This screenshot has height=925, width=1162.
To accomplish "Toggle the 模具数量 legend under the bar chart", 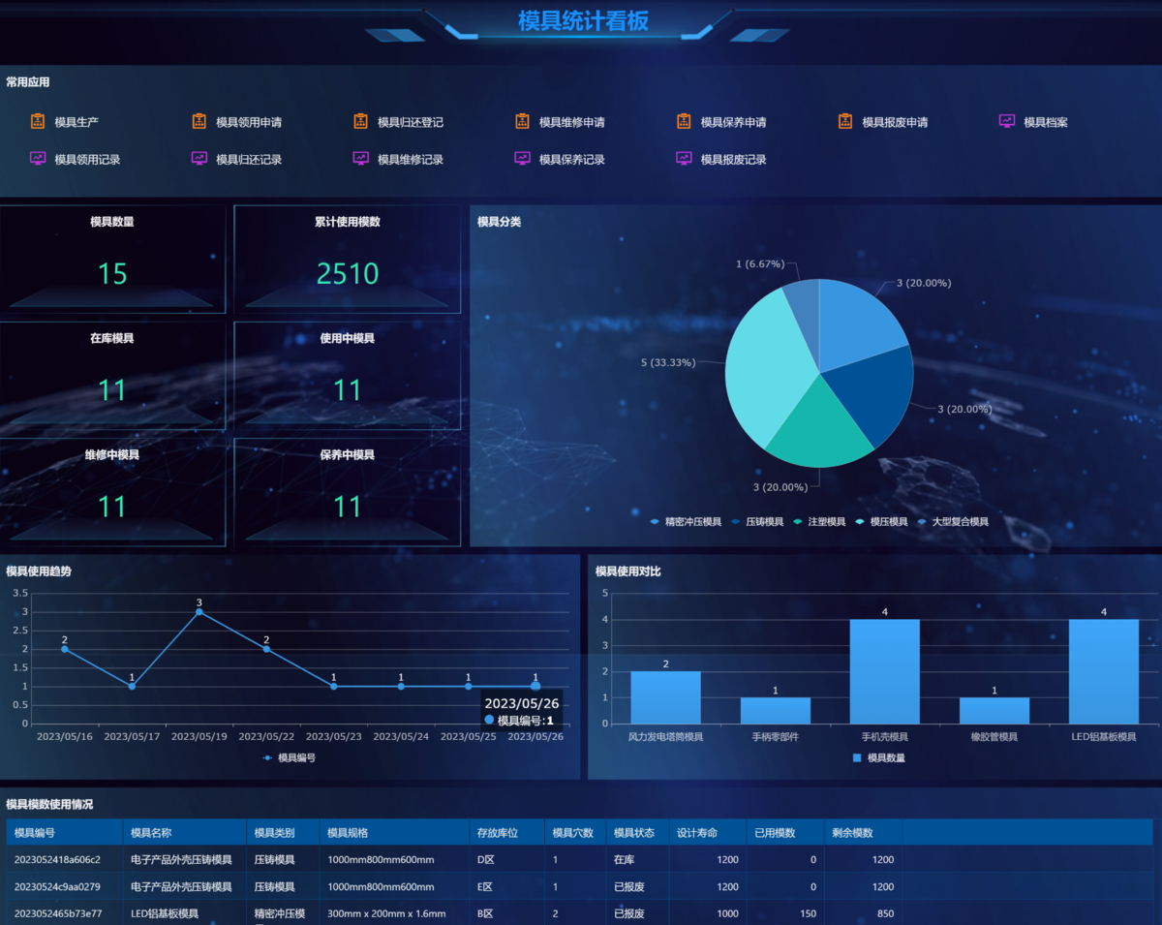I will coord(879,757).
